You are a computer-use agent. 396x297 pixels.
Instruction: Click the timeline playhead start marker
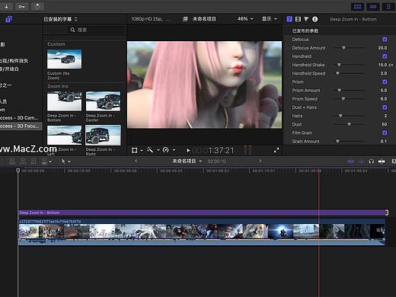pyautogui.click(x=18, y=171)
